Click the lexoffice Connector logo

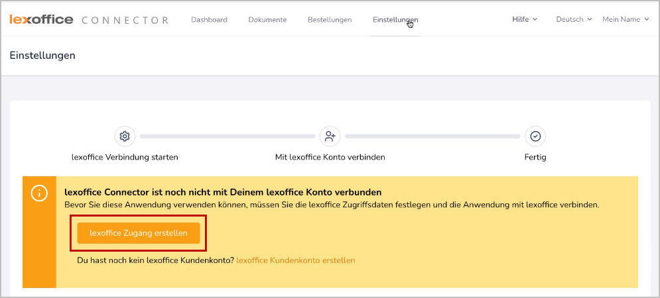(x=89, y=20)
